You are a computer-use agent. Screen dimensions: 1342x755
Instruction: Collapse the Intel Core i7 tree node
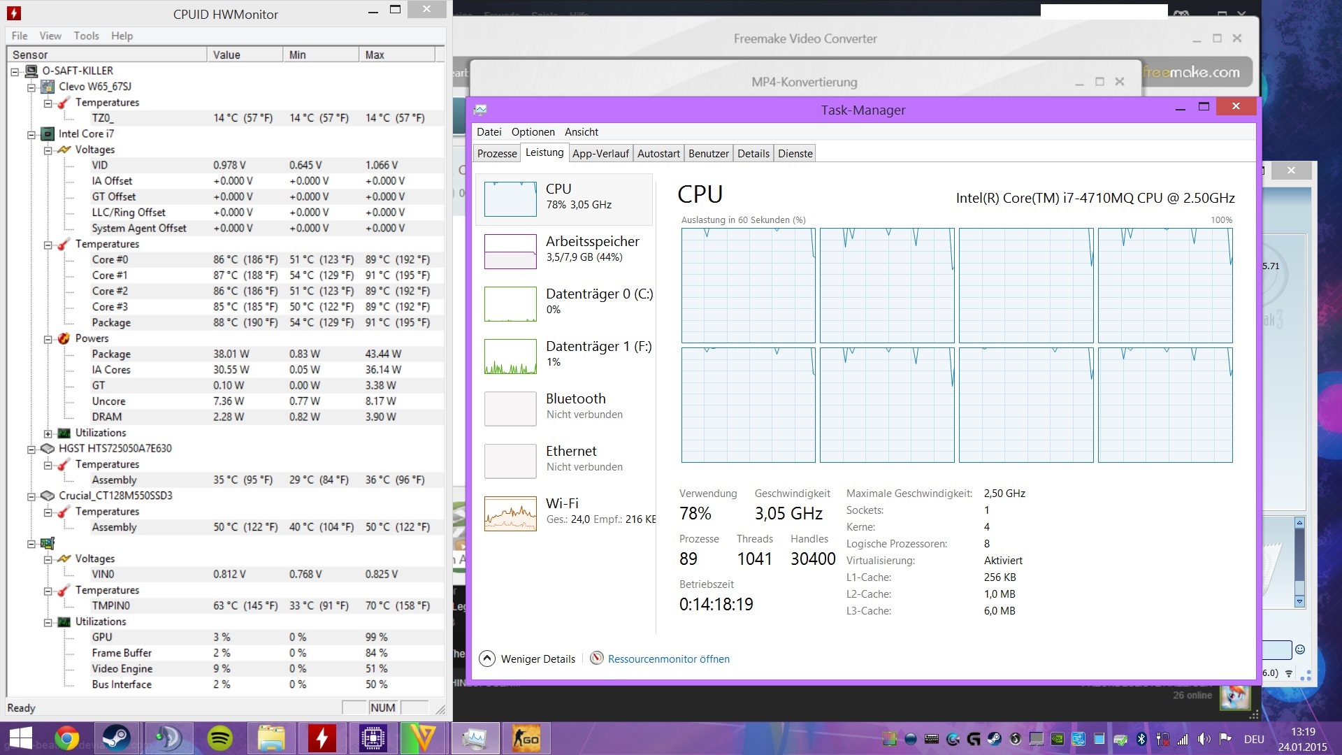(x=31, y=134)
